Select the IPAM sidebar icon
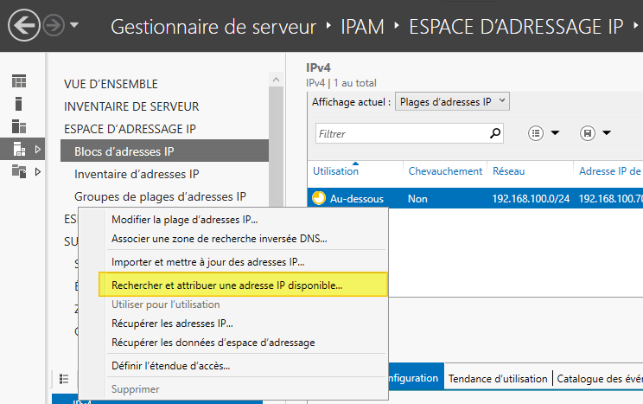Viewport: 643px width, 404px height. pyautogui.click(x=19, y=149)
